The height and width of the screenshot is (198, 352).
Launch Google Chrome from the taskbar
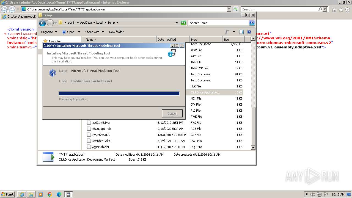click(50, 194)
